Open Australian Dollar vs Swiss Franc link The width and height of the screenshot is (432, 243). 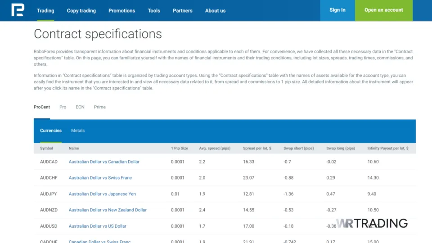[100, 178]
